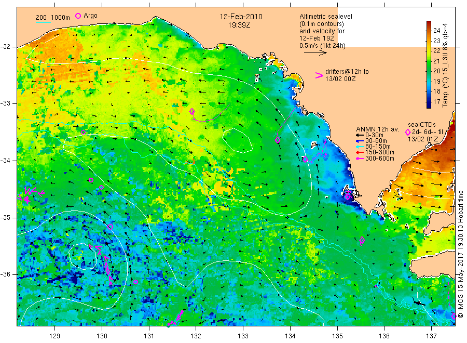Select the circle marker near 134.3E, 34S
This screenshot has width=467, height=343.
click(305, 159)
